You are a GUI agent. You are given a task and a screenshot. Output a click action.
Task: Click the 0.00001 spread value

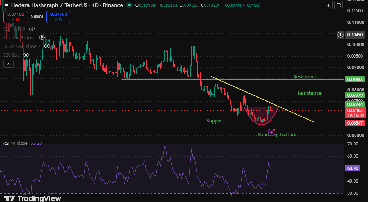[37, 17]
